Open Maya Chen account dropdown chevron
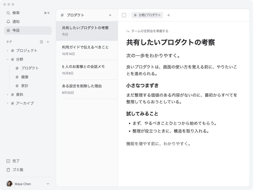The image size is (253, 190). click(48, 184)
